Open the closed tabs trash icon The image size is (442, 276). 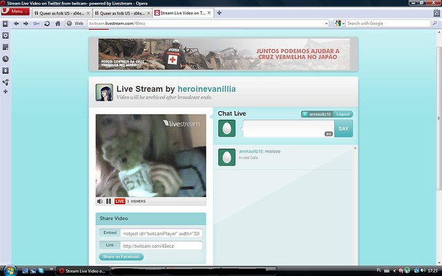point(436,13)
